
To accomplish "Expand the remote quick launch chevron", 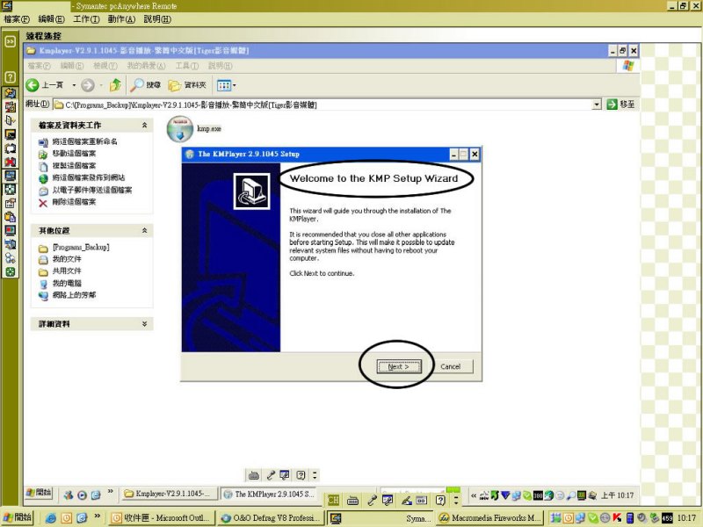I will point(111,491).
